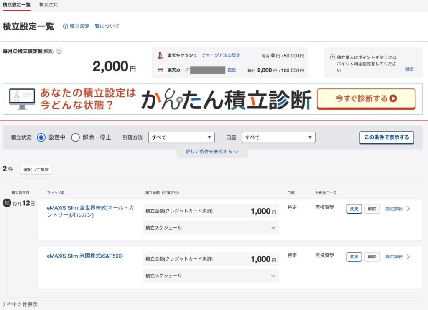
Task: Click the calendar icon beside 毎月12日
Action: click(7, 203)
